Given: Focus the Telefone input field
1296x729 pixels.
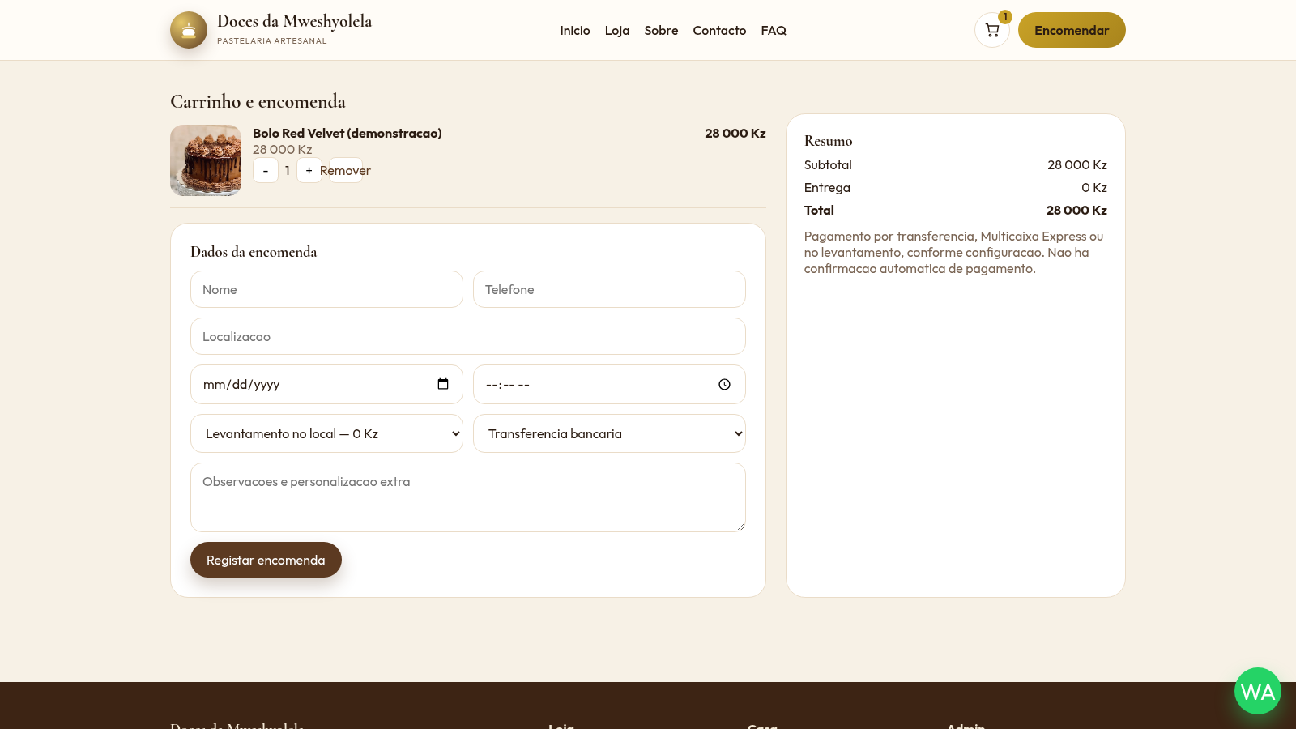Looking at the screenshot, I should tap(609, 289).
